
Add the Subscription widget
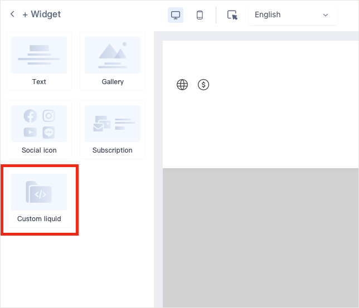[113, 130]
